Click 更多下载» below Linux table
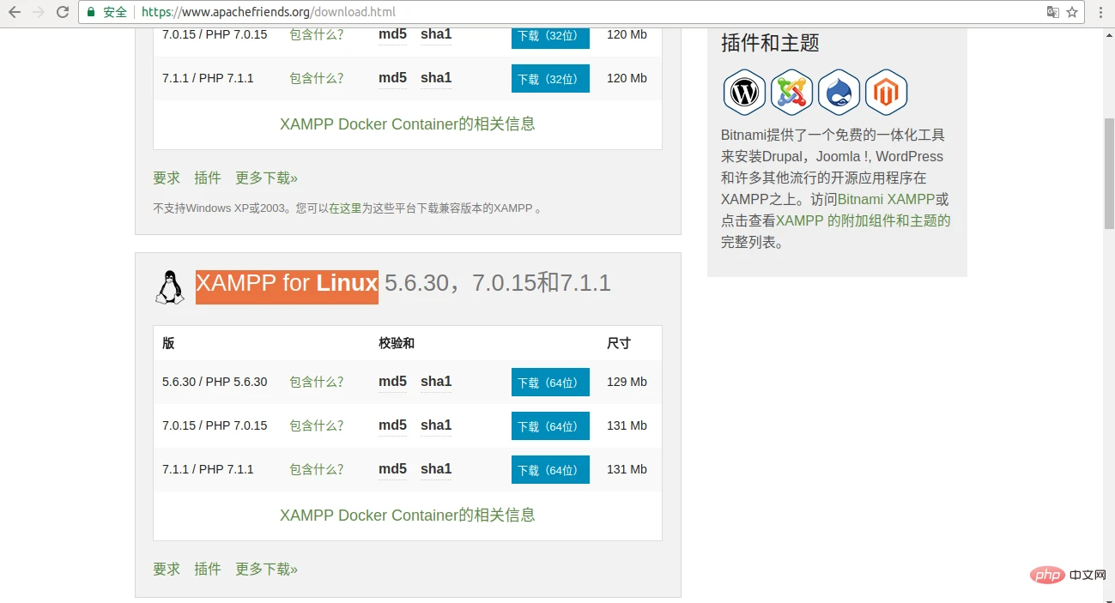 (266, 570)
